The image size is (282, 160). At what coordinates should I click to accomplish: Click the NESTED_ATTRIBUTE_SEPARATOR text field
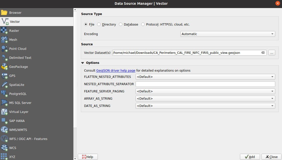click(x=205, y=84)
